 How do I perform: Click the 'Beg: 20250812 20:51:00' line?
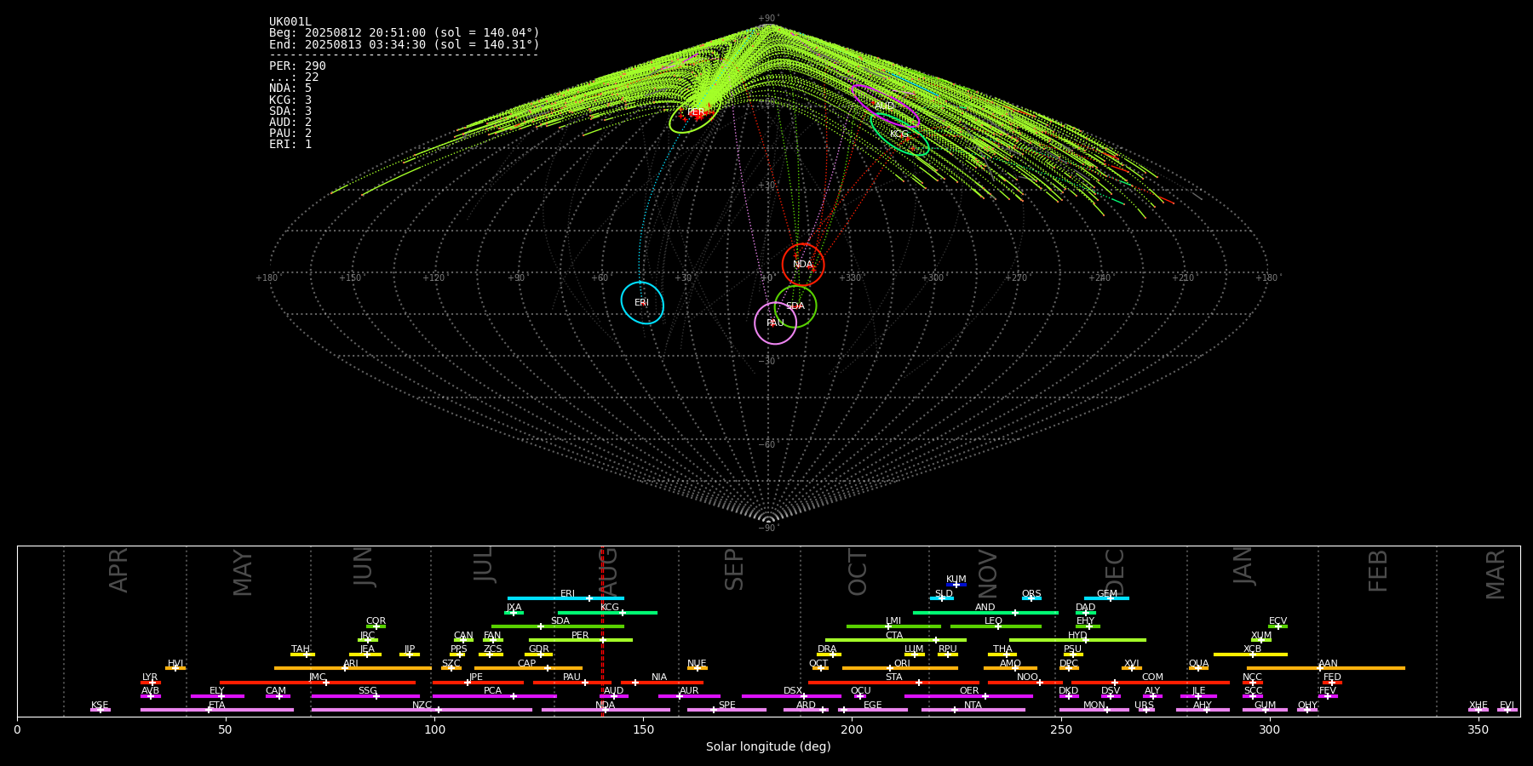(x=405, y=33)
